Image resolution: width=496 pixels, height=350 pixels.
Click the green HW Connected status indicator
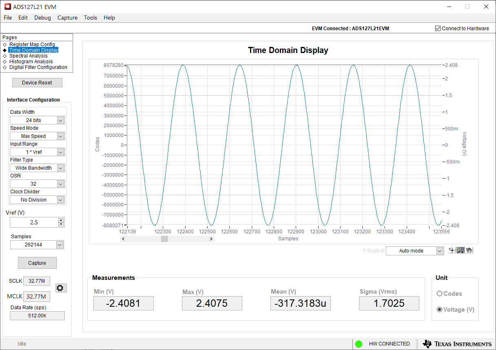(359, 344)
